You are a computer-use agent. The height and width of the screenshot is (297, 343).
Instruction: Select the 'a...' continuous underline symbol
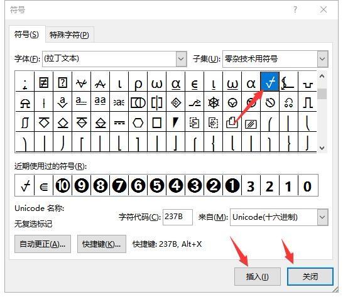82,101
